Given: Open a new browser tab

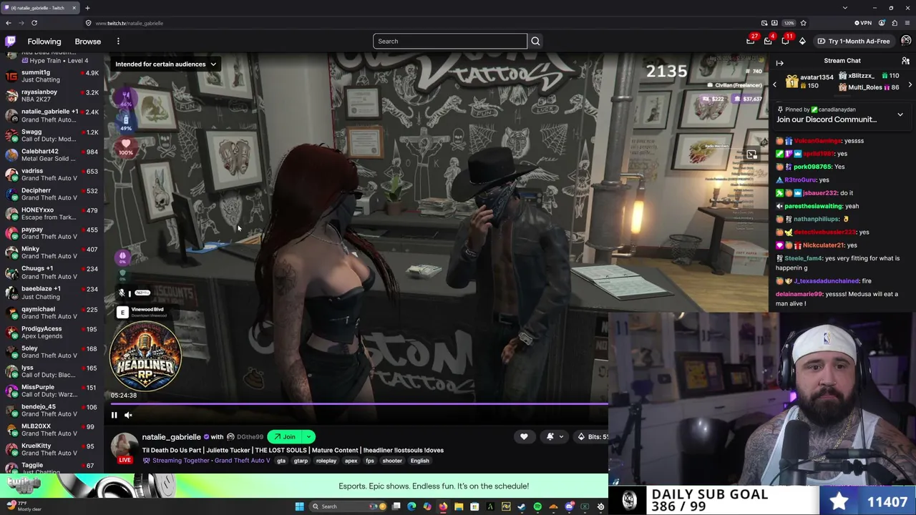Looking at the screenshot, I should pyautogui.click(x=87, y=8).
